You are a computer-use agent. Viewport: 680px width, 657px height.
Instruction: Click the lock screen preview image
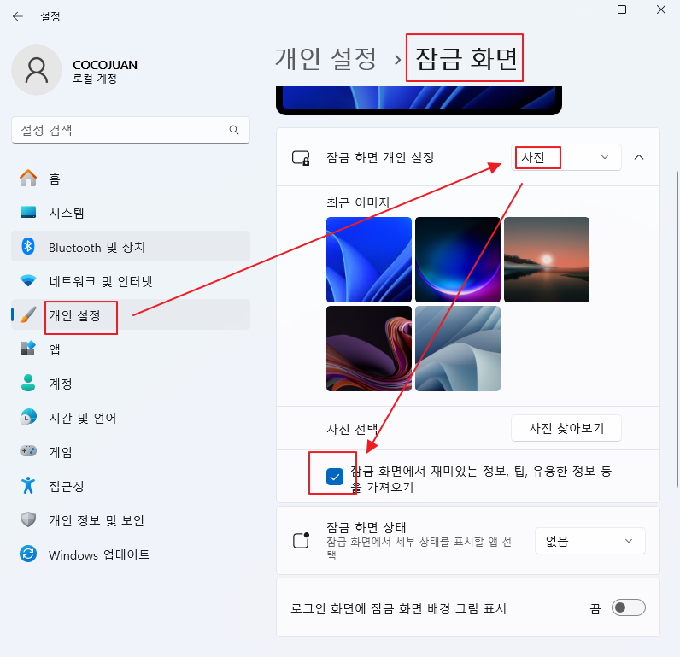(x=419, y=100)
